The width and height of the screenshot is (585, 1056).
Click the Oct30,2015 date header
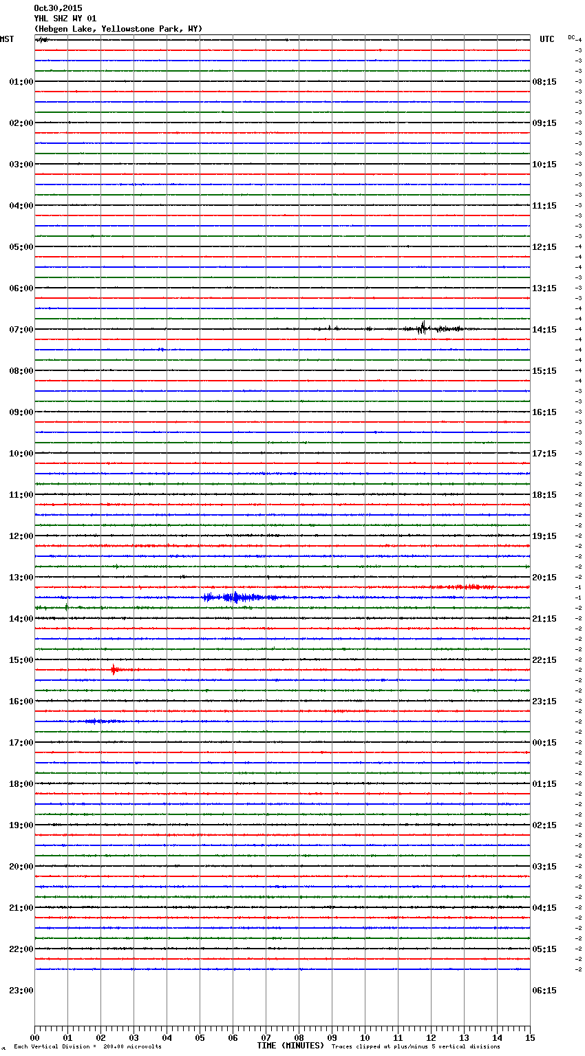(58, 8)
